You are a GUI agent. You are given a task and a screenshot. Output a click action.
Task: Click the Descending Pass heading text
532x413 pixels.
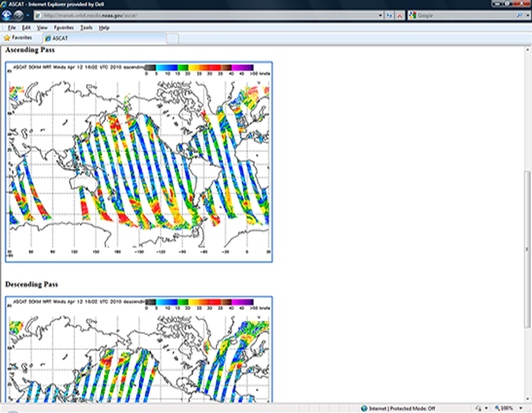32,284
